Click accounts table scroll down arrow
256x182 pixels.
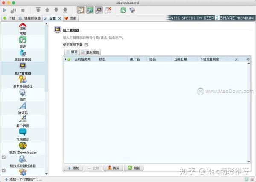[x=249, y=162]
